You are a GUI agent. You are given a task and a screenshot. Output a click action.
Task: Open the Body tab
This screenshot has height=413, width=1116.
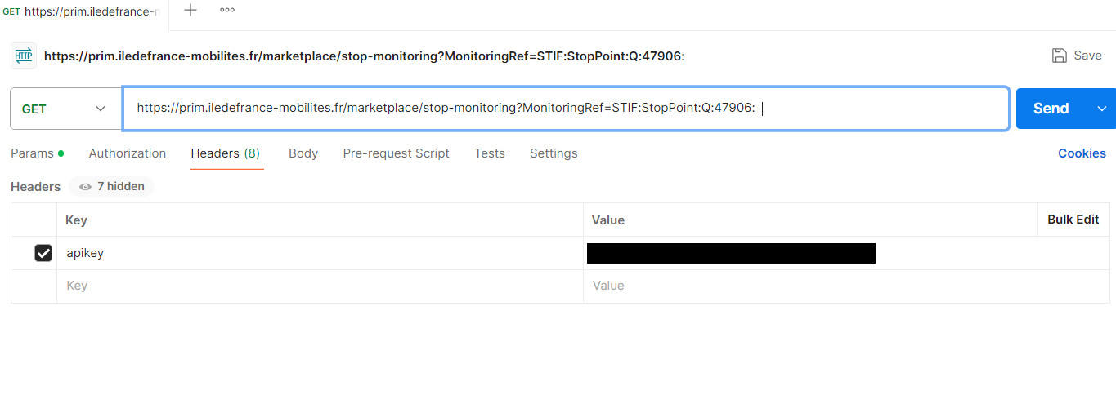[303, 153]
